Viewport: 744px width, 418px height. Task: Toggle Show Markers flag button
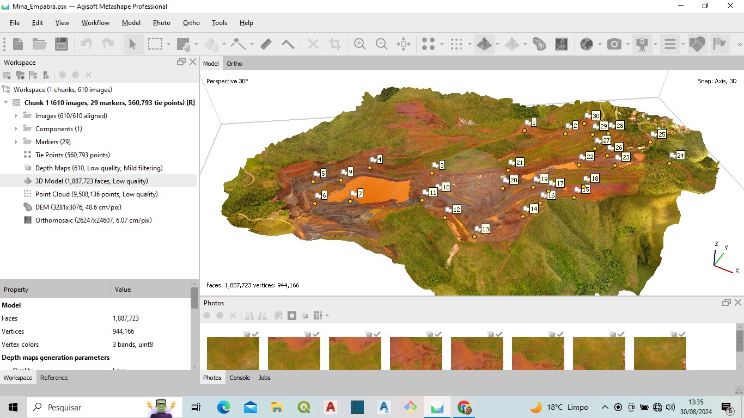(x=720, y=44)
